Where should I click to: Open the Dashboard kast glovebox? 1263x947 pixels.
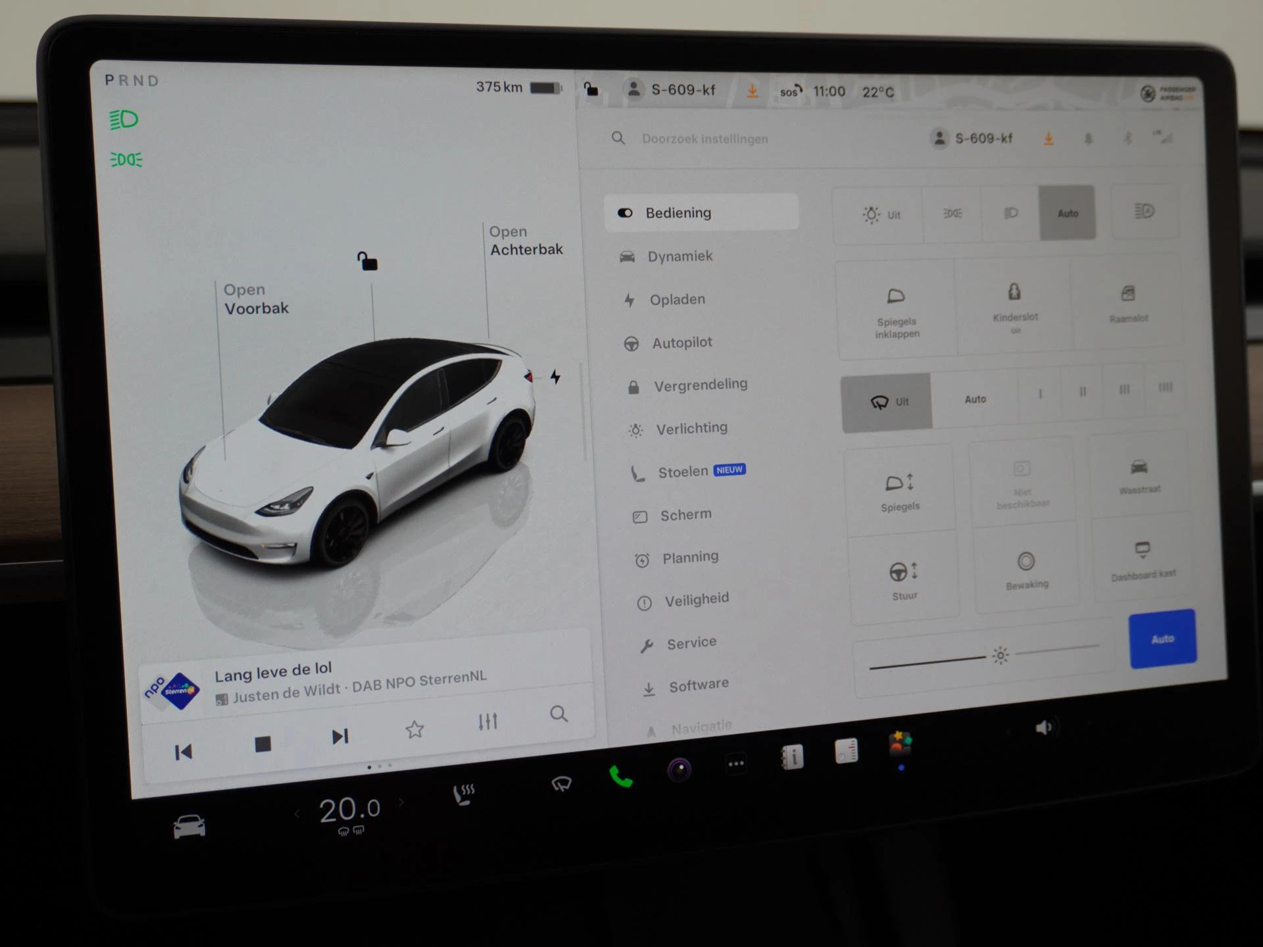tap(1143, 561)
